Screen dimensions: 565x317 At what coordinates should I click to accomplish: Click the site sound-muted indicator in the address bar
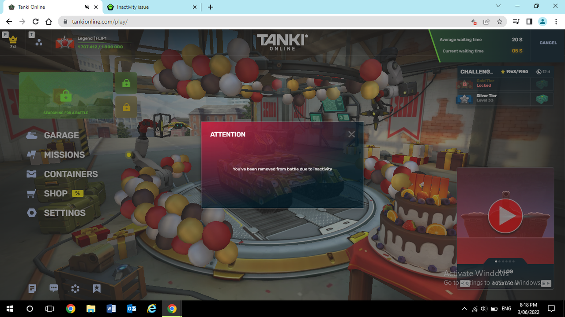pos(474,22)
